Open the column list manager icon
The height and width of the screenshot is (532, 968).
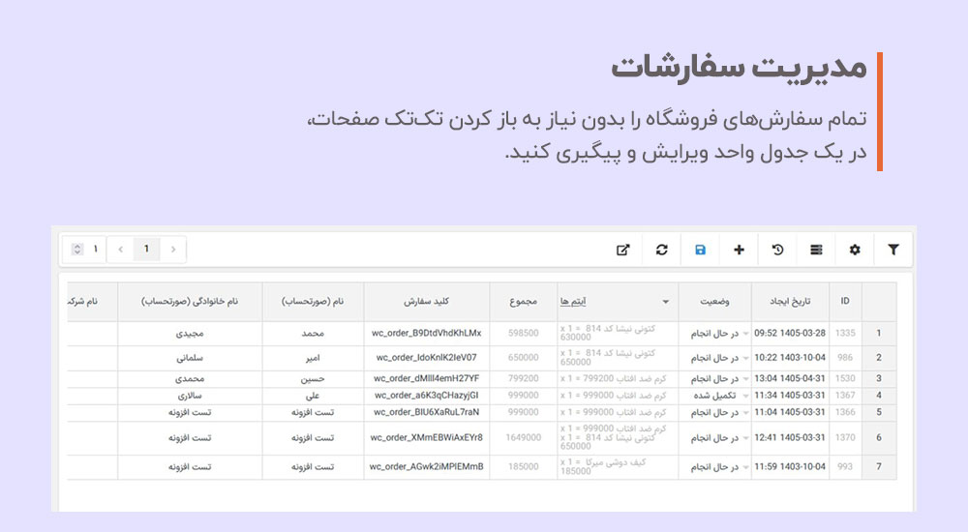pyautogui.click(x=816, y=250)
